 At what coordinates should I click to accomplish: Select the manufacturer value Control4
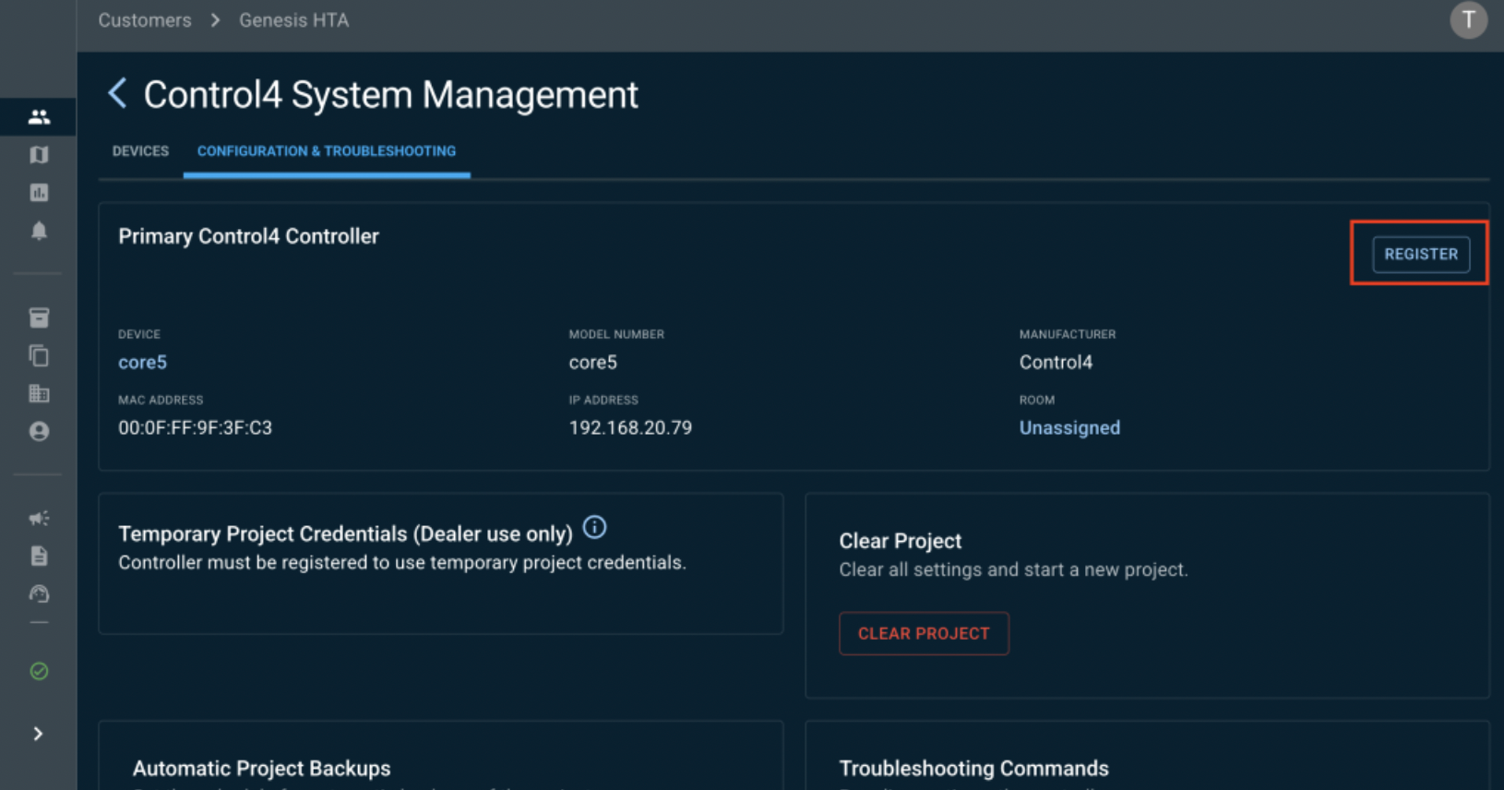tap(1056, 363)
